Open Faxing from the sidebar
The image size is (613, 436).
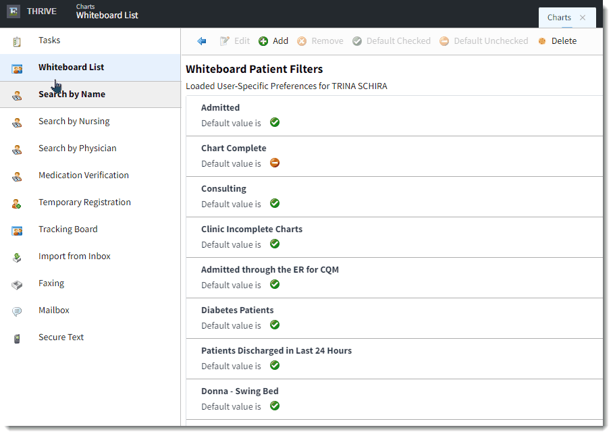(90, 283)
